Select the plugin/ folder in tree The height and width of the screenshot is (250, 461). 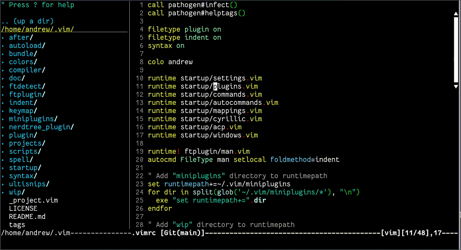coord(23,135)
